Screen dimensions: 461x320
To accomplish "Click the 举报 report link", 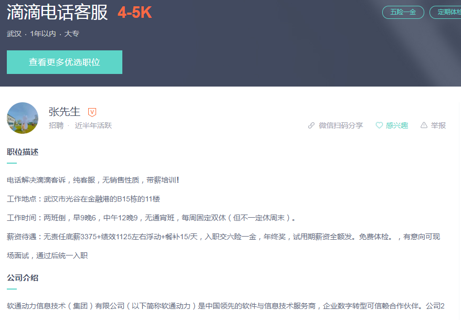I will (x=438, y=125).
